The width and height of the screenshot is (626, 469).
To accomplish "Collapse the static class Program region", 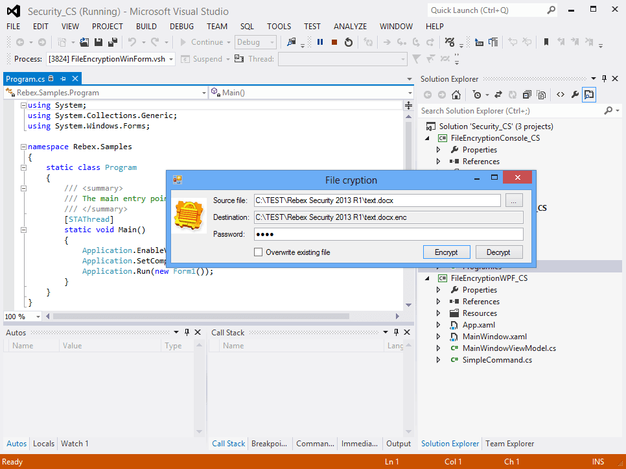I will pyautogui.click(x=23, y=167).
